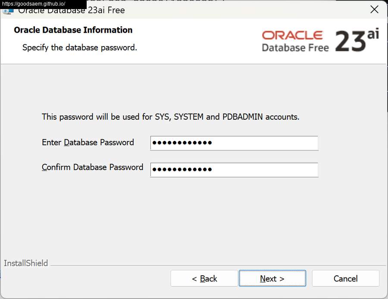Focus the Confirm Database Password field

tap(234, 170)
